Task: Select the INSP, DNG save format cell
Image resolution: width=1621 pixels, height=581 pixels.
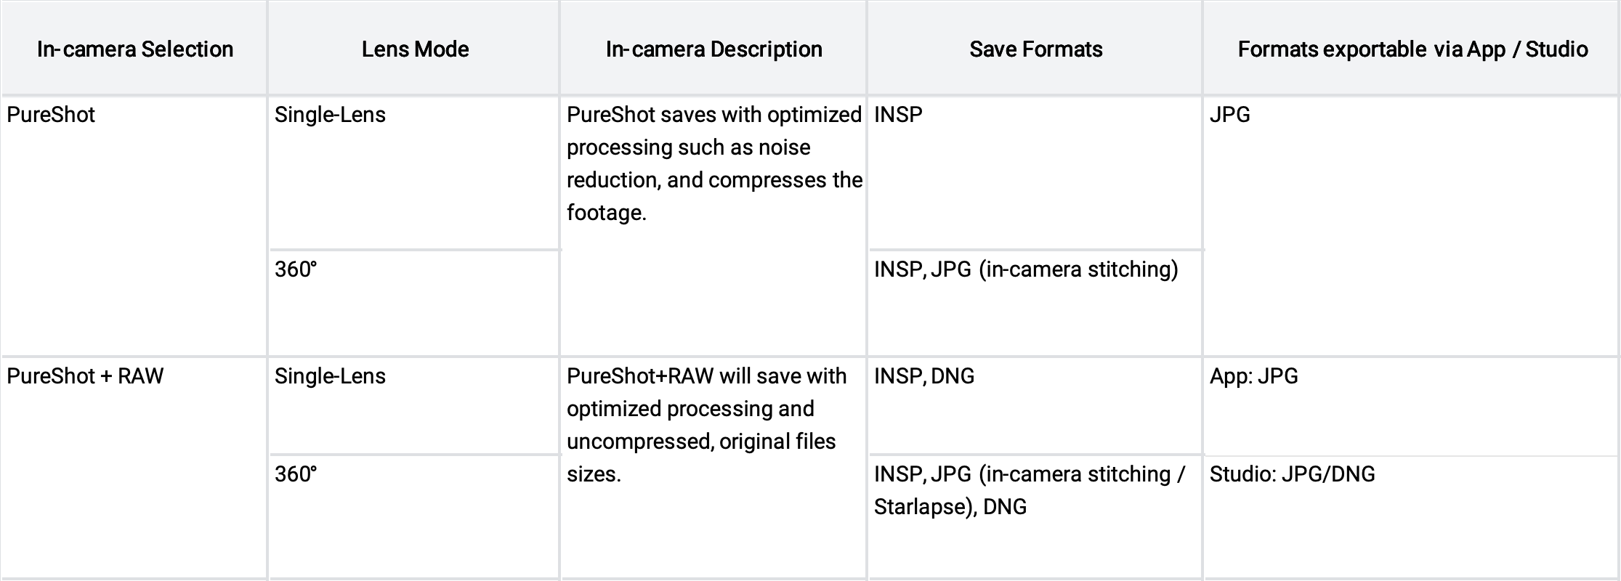Action: pos(924,376)
